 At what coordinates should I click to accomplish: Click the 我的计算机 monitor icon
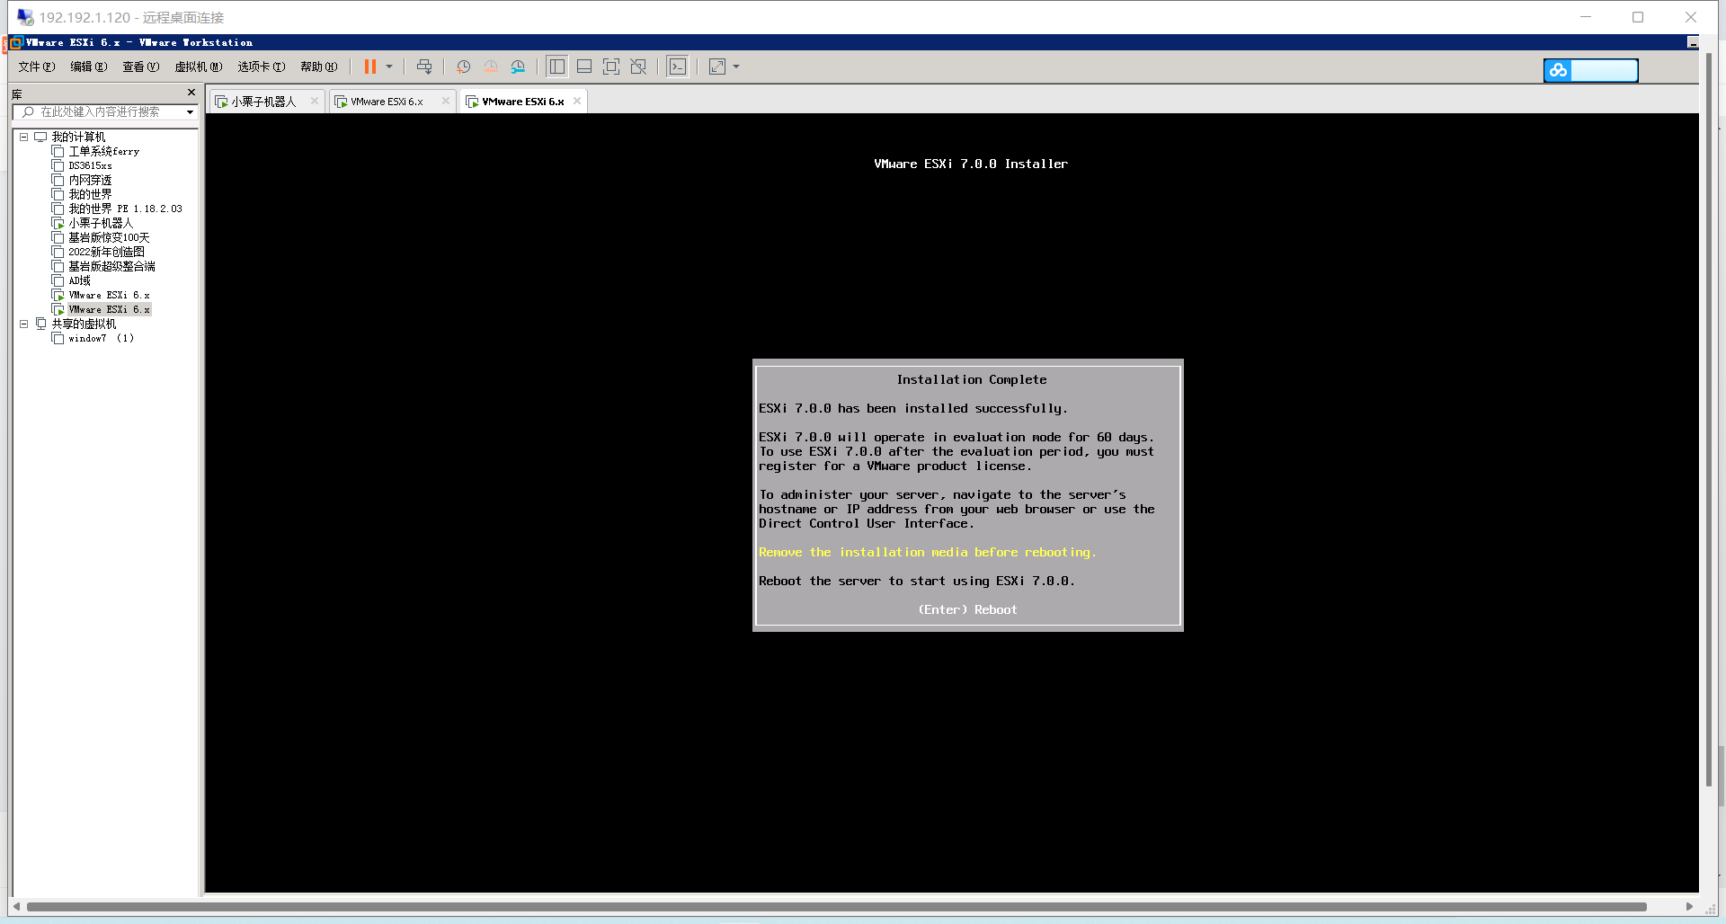tap(40, 138)
